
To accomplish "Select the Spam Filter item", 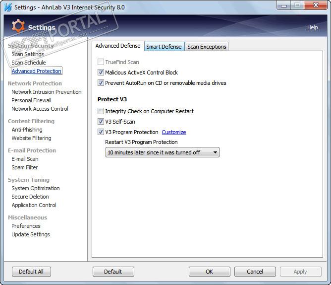I will click(x=25, y=167).
